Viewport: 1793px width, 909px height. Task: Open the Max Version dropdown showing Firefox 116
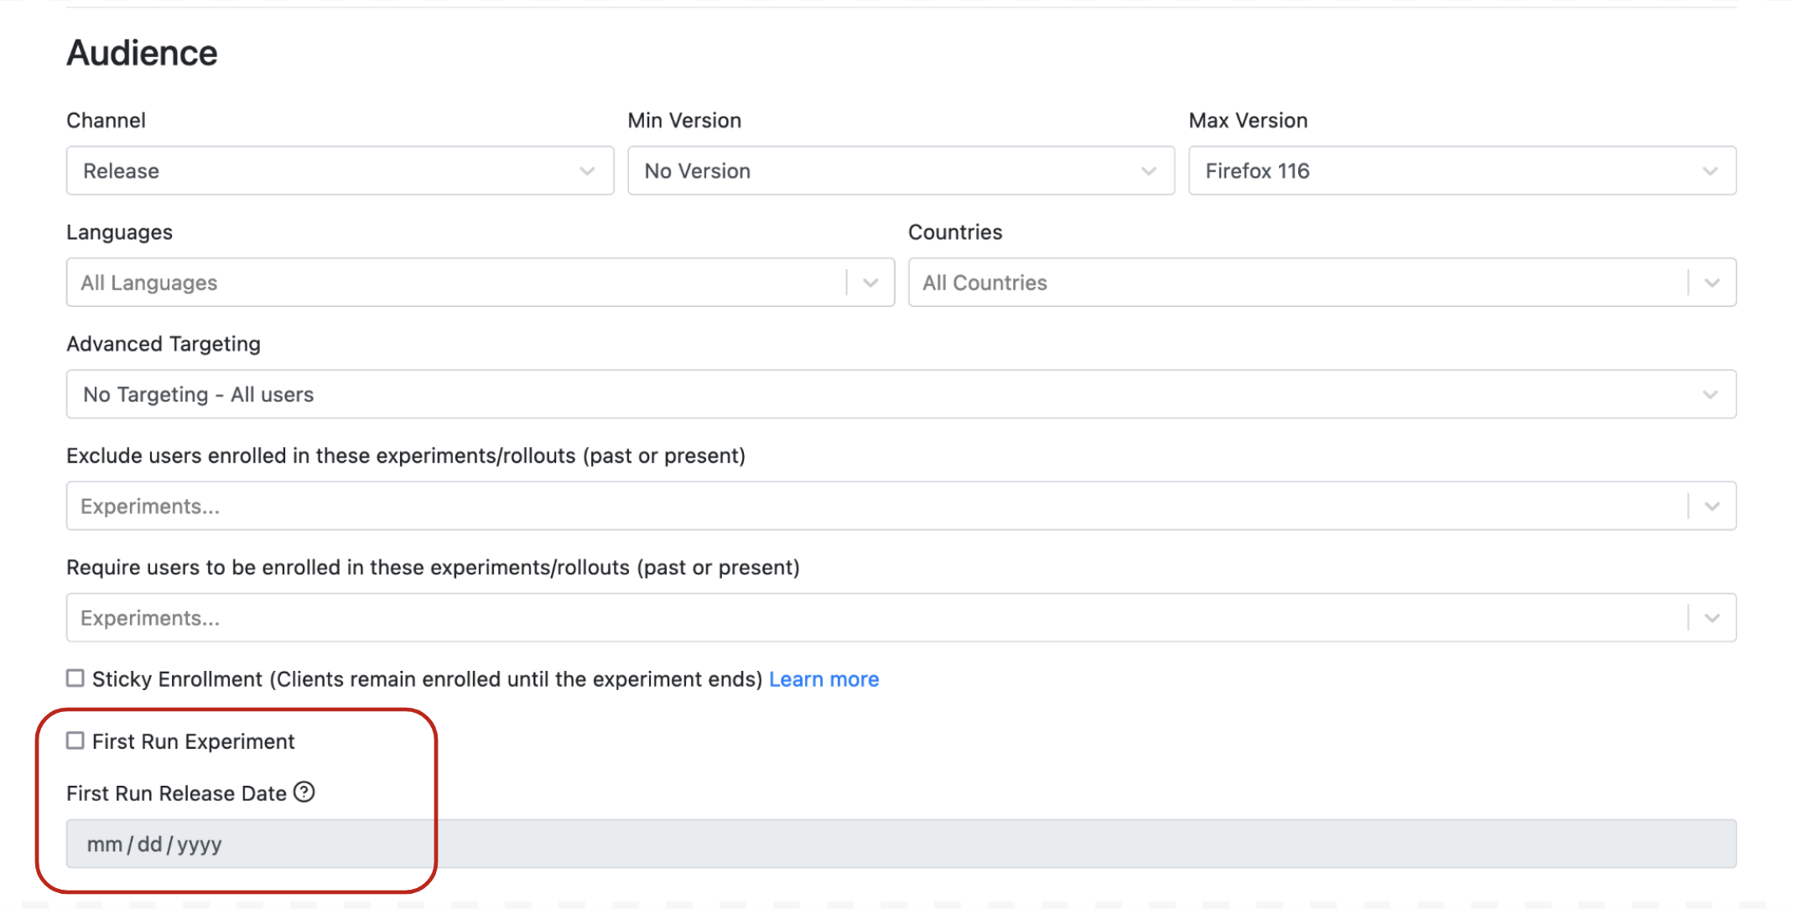[1462, 171]
